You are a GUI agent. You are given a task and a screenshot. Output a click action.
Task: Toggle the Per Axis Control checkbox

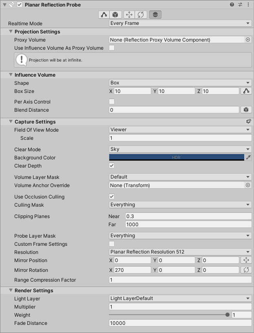coord(112,101)
